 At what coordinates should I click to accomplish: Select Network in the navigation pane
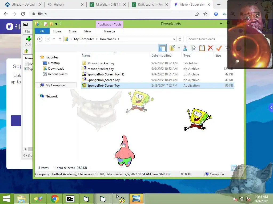[49, 96]
